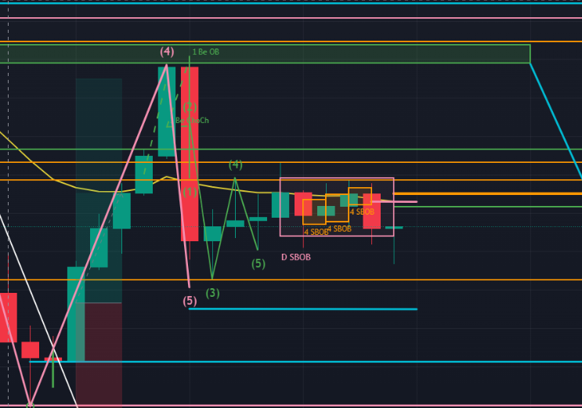This screenshot has width=582, height=408.
Task: Click the green (1) wave label
Action: click(x=190, y=191)
